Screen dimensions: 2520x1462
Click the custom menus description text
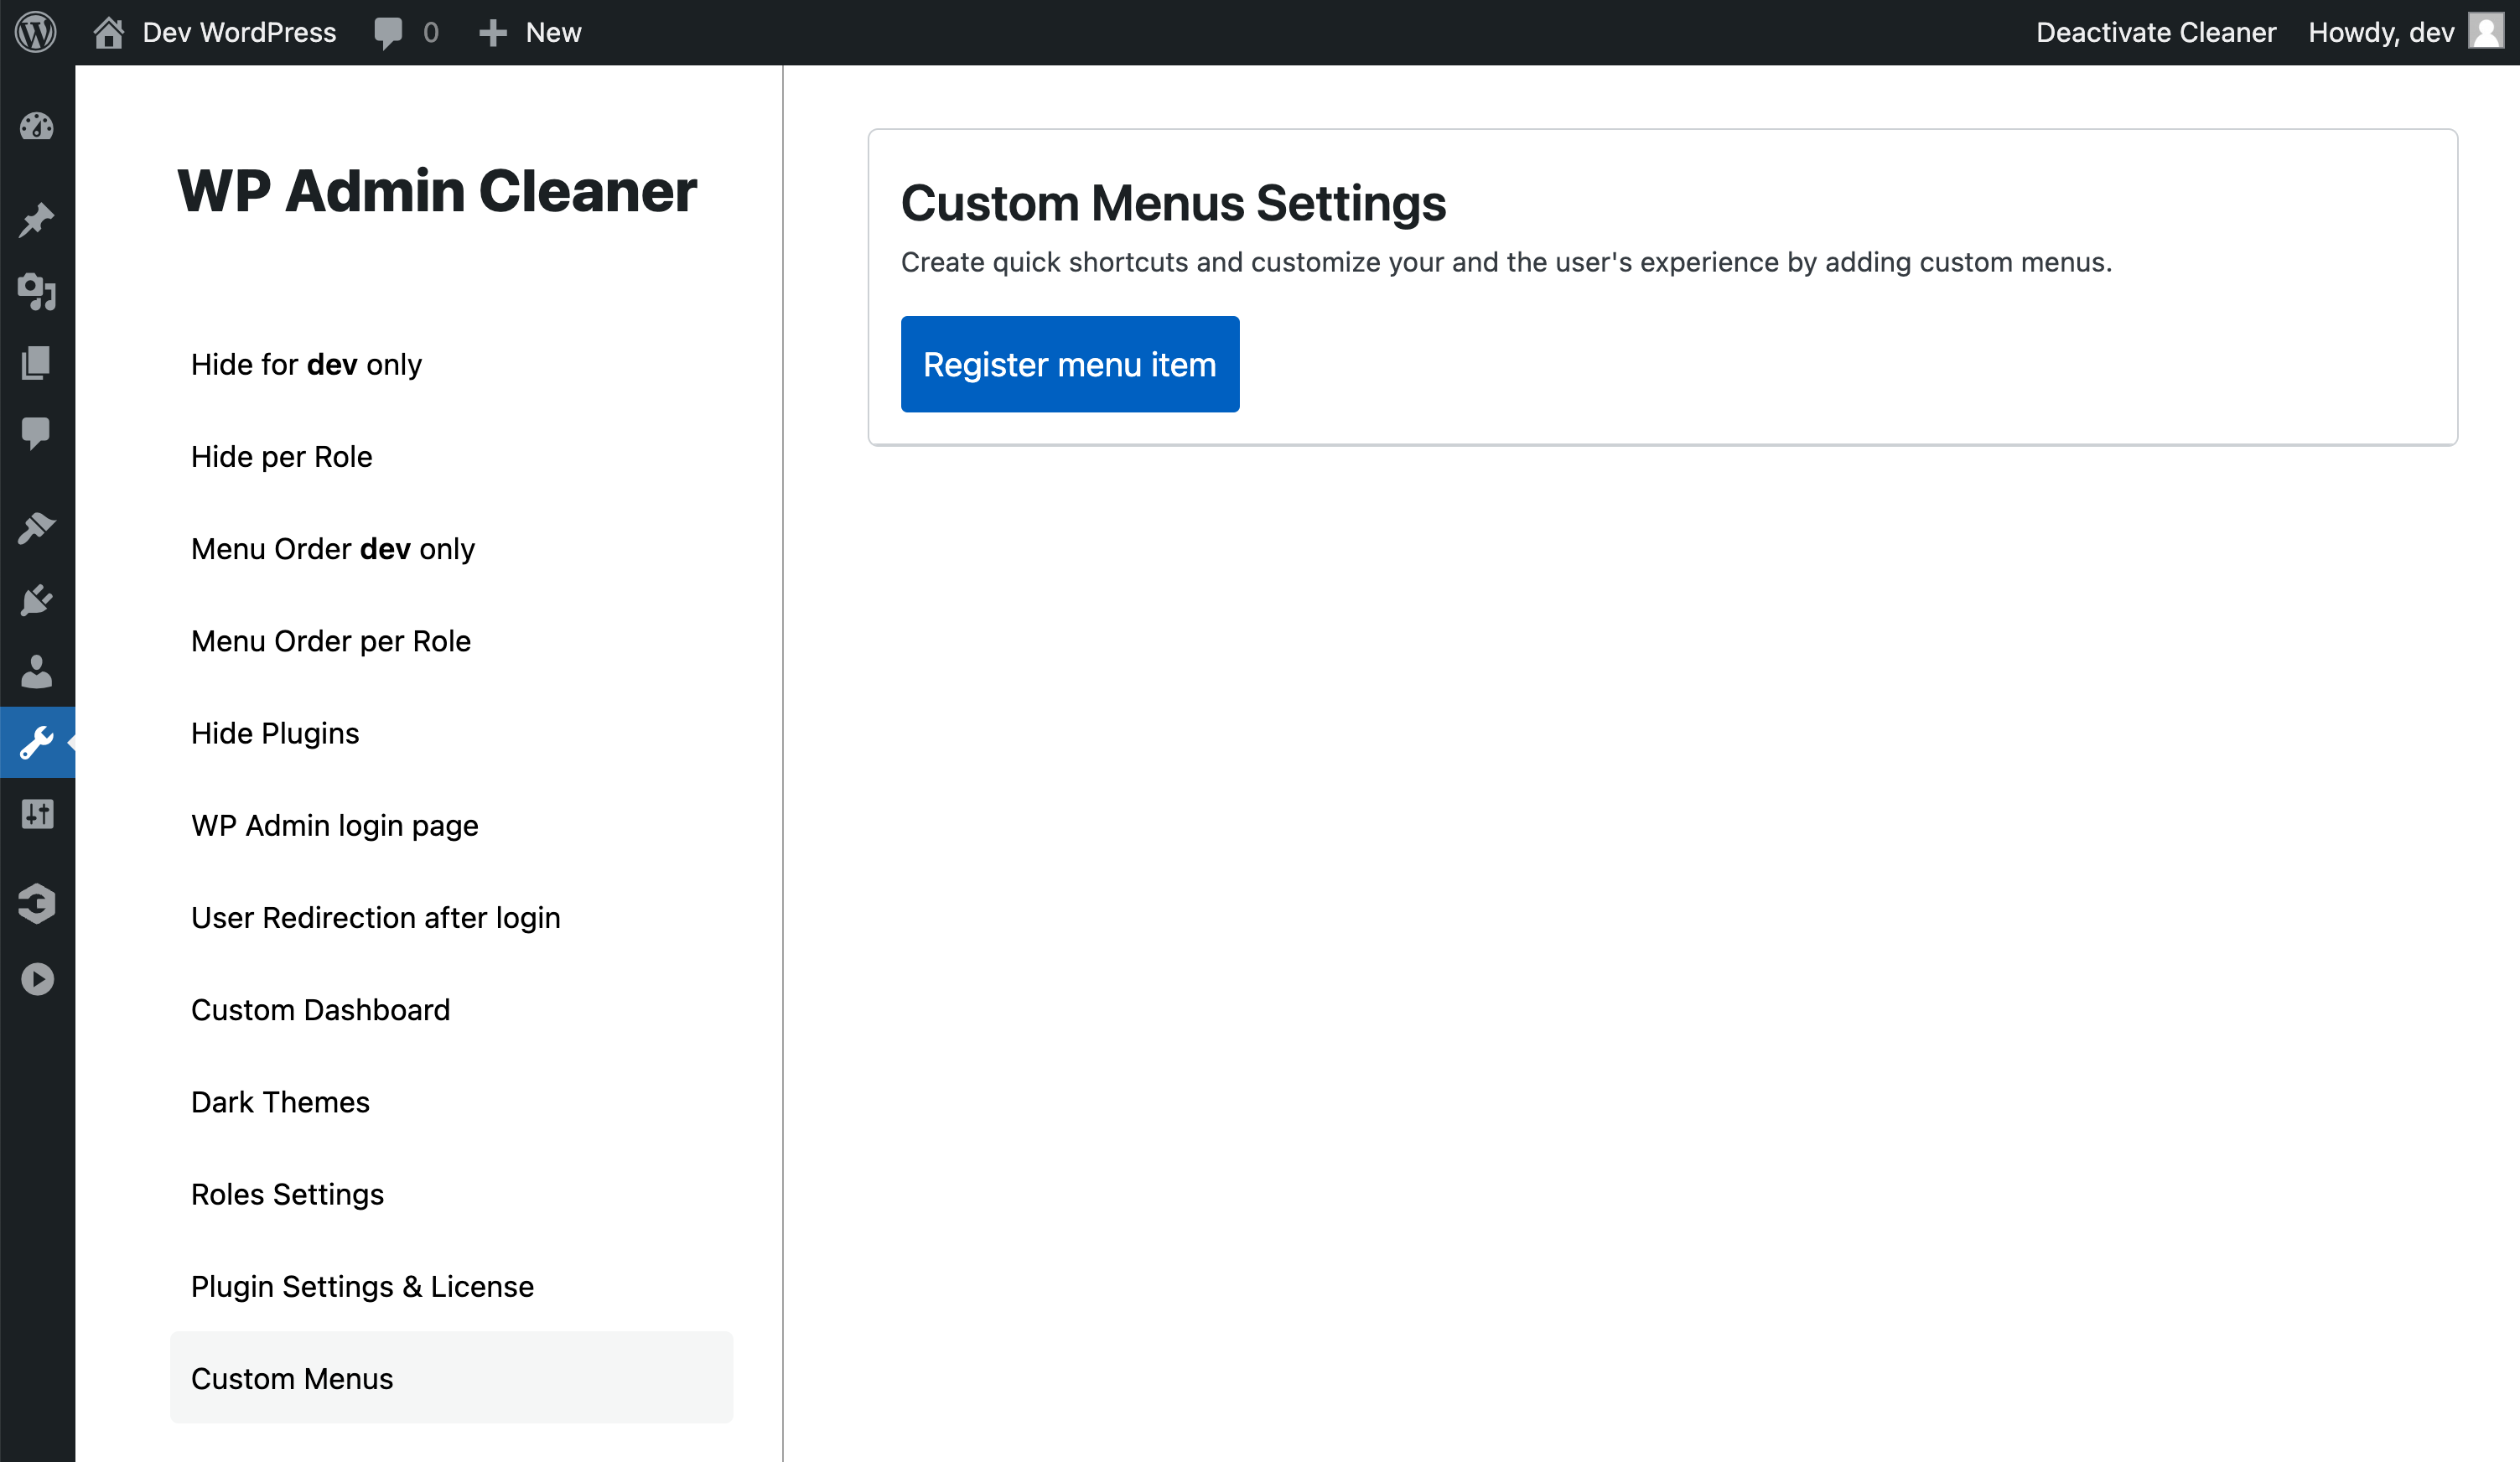click(1506, 262)
